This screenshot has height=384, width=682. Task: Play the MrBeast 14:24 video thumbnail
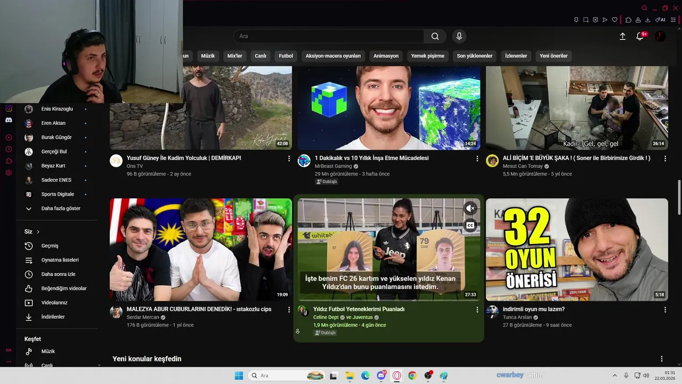click(389, 108)
